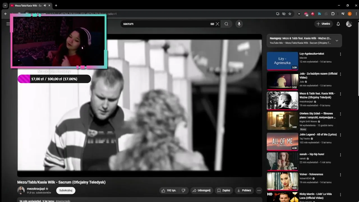Click the crossed-eye tracking protection icon
This screenshot has width=359, height=202.
284,14
